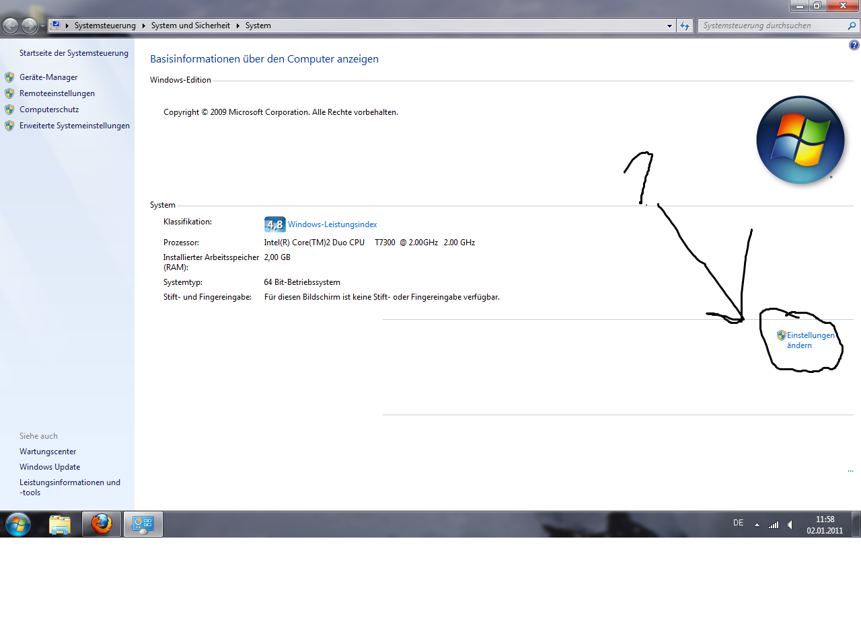The image size is (861, 635).
Task: Click the DE input language indicator
Action: coord(739,523)
